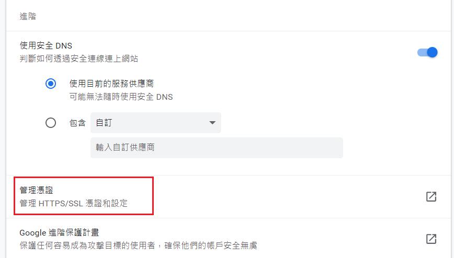This screenshot has height=258, width=454.
Task: Select the 使用目前的服務供應商 radio button
Action: pyautogui.click(x=51, y=84)
